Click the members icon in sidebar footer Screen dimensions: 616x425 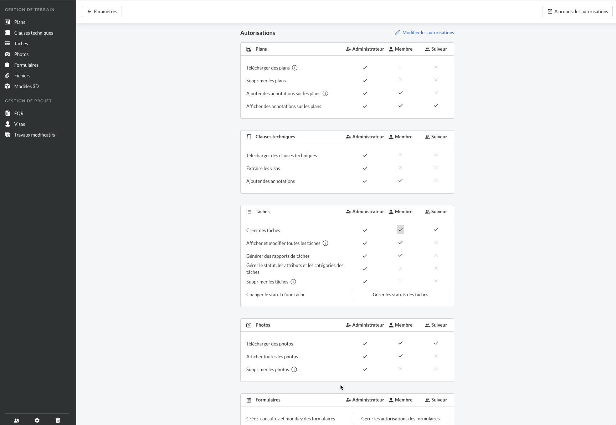point(16,420)
